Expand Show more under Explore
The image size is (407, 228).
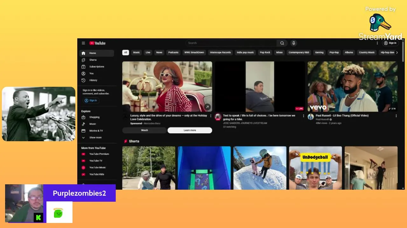pos(97,137)
